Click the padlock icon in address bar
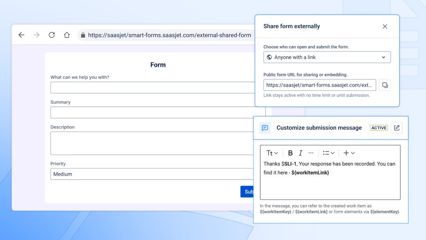This screenshot has height=240, width=426. tap(83, 35)
